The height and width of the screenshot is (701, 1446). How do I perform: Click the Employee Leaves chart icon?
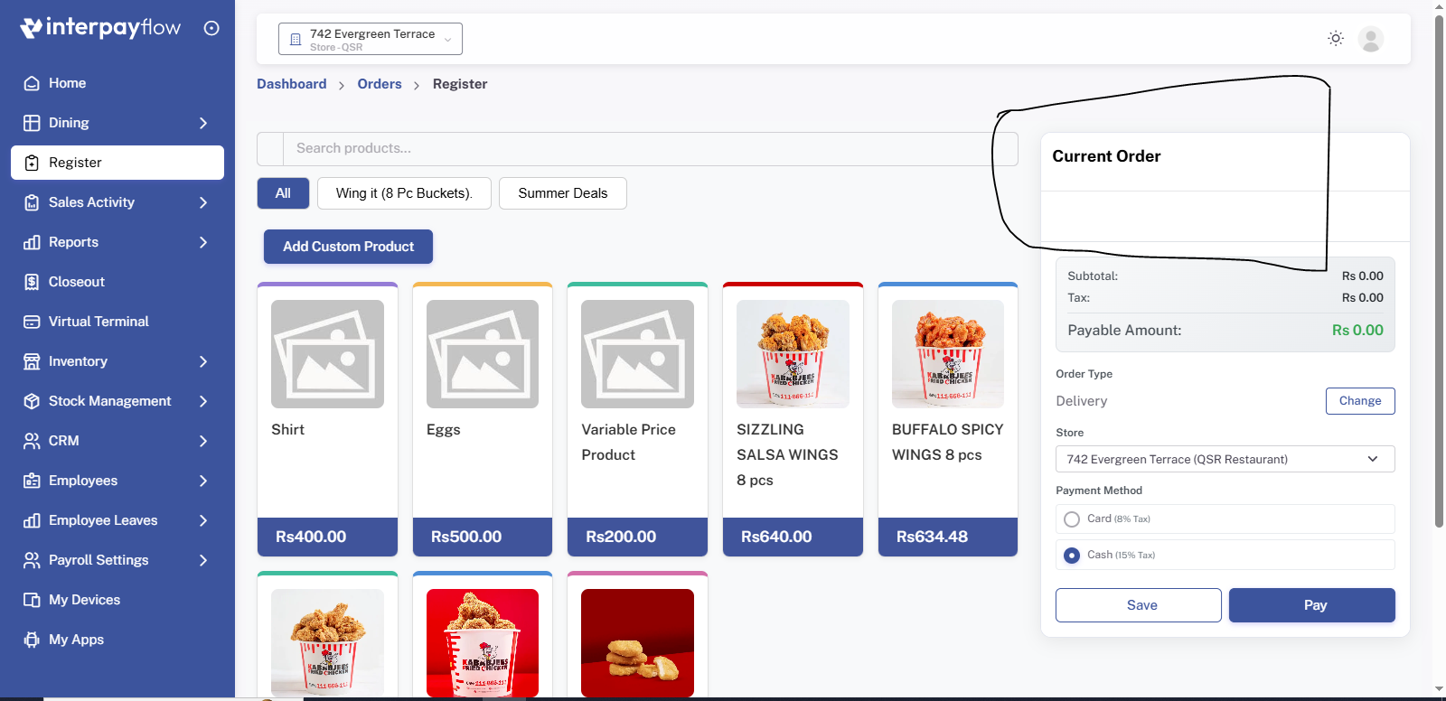point(32,520)
